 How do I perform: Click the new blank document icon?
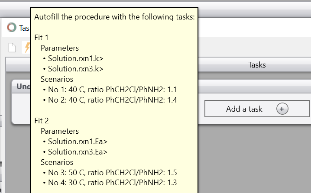(13, 48)
